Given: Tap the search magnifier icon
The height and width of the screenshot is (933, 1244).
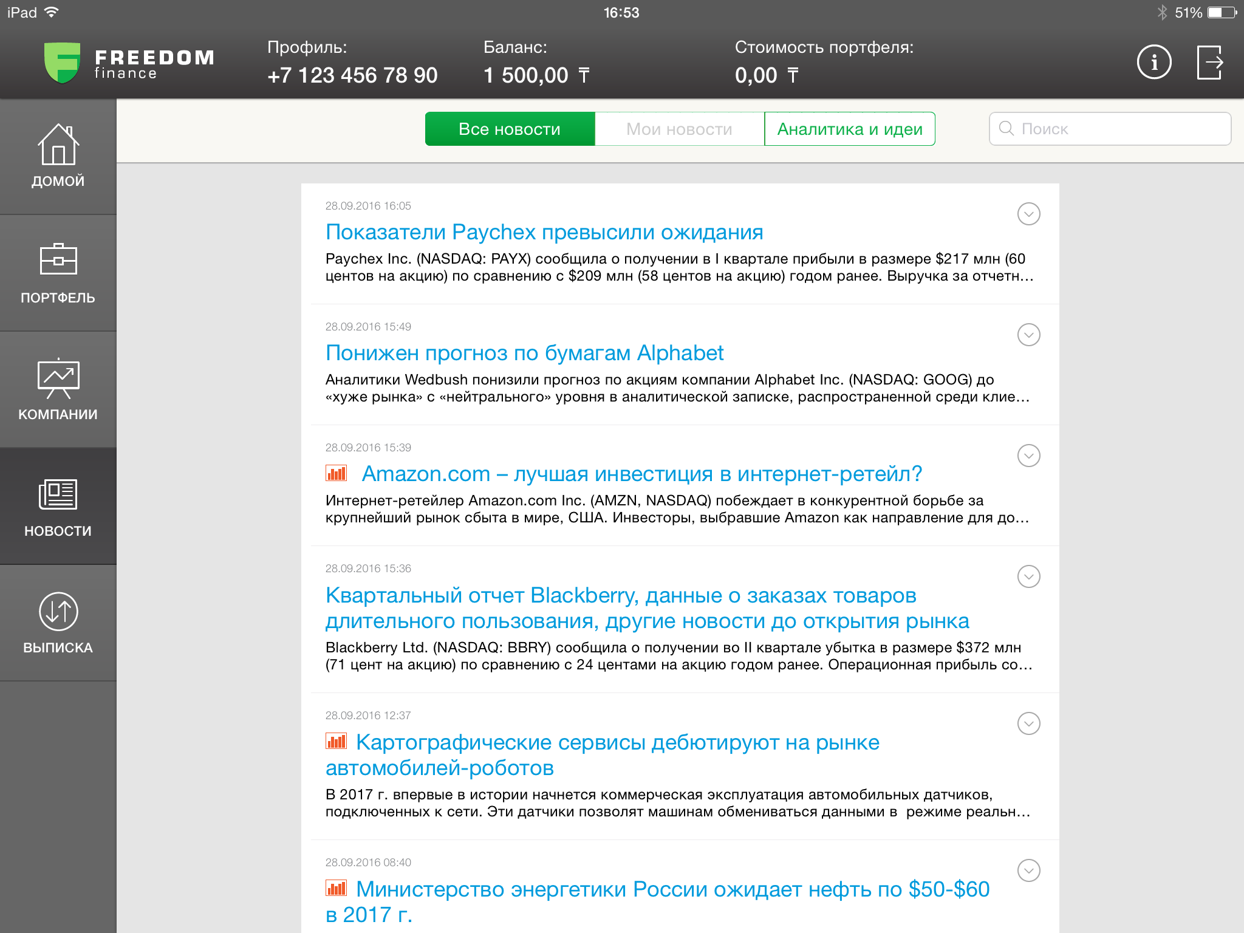Looking at the screenshot, I should 1006,128.
